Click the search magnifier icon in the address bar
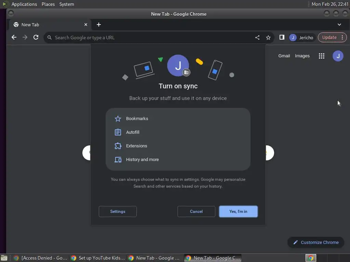The height and width of the screenshot is (262, 350). 50,38
